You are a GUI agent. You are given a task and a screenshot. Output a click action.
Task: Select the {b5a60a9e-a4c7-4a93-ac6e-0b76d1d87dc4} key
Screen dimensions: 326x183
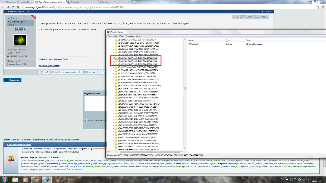[x=137, y=82]
